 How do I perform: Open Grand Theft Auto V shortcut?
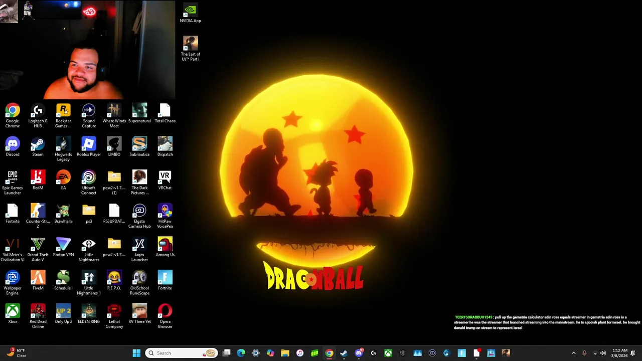click(38, 250)
